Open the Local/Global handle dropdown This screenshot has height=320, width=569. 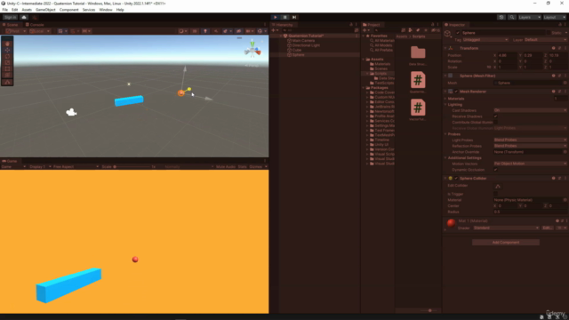[39, 31]
